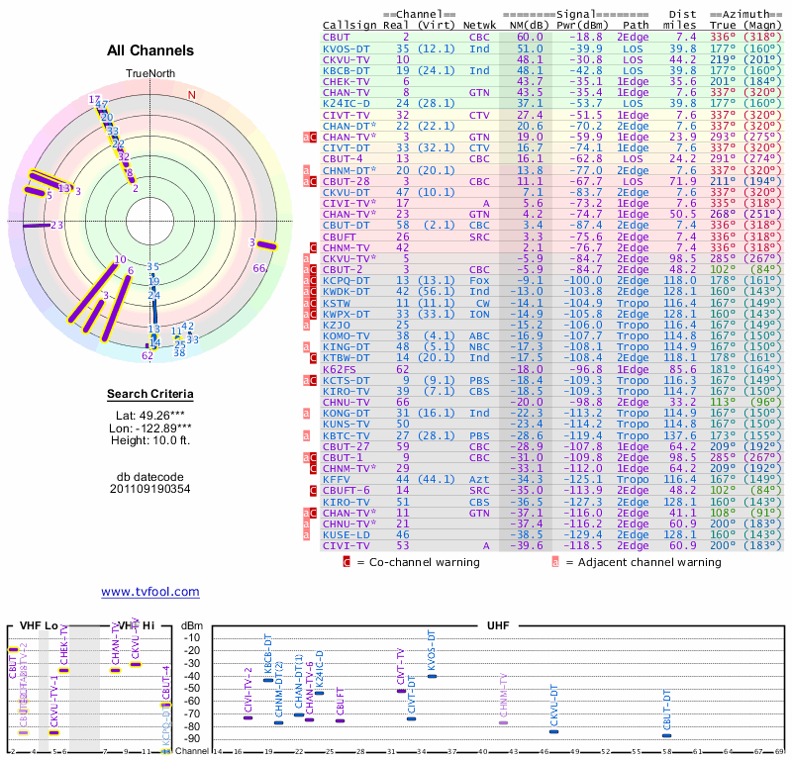Select the KOMO-TV callsign in the table

tap(346, 336)
